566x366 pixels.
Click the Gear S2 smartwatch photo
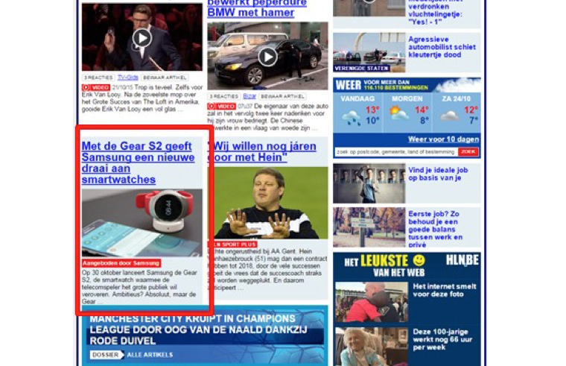(x=141, y=223)
